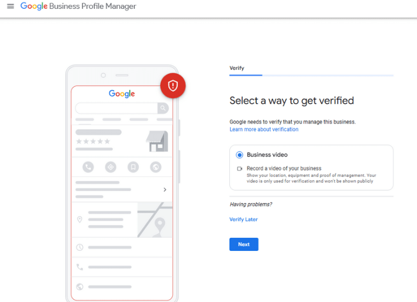Click the search magnifier in phone mockup

coord(163,108)
